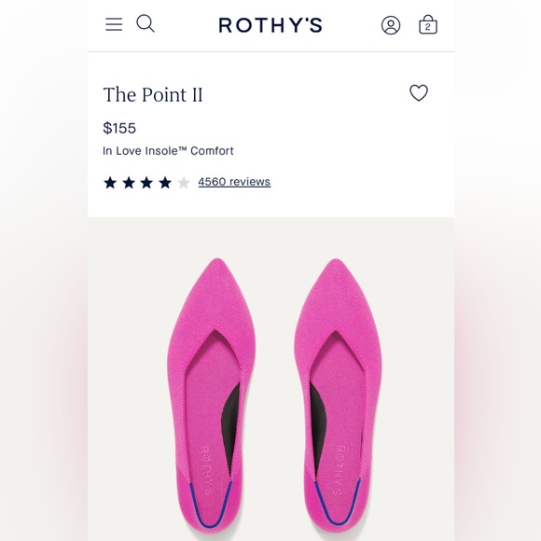Open the 4560 reviews link
The width and height of the screenshot is (541, 541).
[234, 182]
